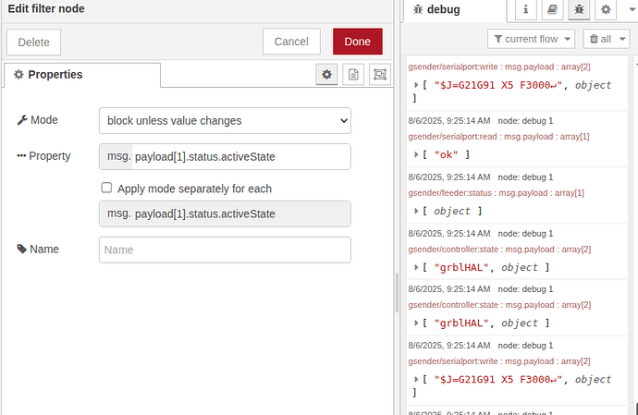The height and width of the screenshot is (415, 638).
Task: Open the help book sidebar icon
Action: [x=553, y=10]
